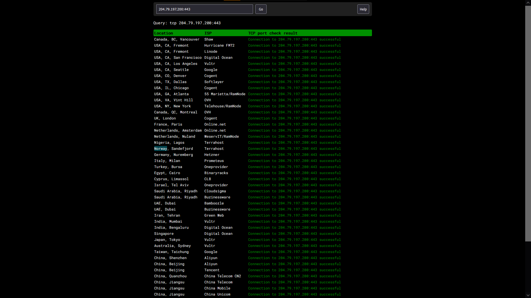Click the TCP port check result header
531x298 pixels.
click(x=272, y=33)
